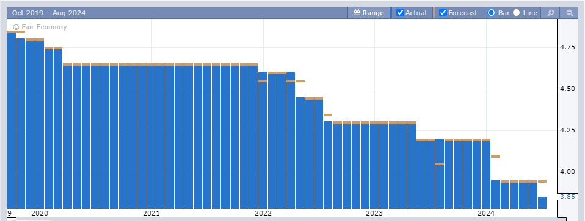The width and height of the screenshot is (585, 221).
Task: Click the forecast marker near 4.05 in 2023
Action: 440,164
